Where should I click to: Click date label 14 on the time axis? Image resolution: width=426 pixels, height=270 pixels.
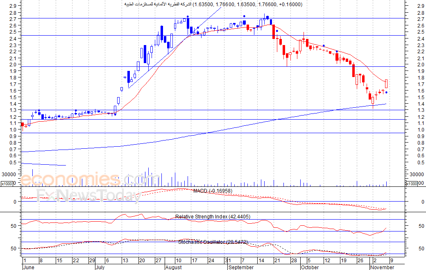[261, 261]
